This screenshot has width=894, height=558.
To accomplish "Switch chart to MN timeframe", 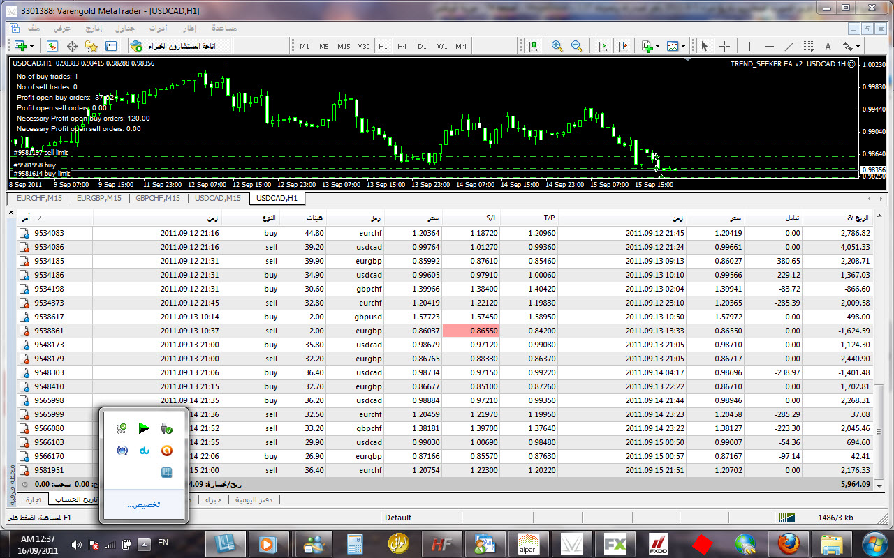I will 461,46.
